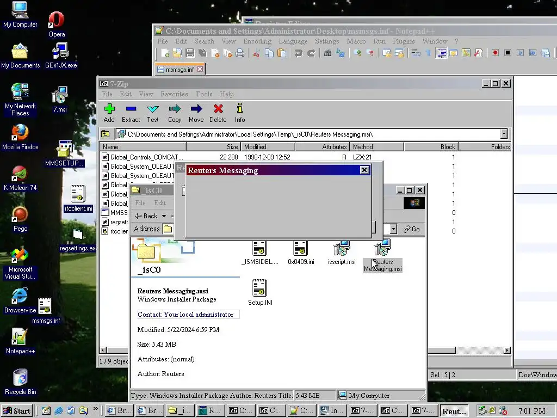Select the Mozilla Firefox desktop icon
Image resolution: width=557 pixels, height=418 pixels.
pyautogui.click(x=20, y=137)
